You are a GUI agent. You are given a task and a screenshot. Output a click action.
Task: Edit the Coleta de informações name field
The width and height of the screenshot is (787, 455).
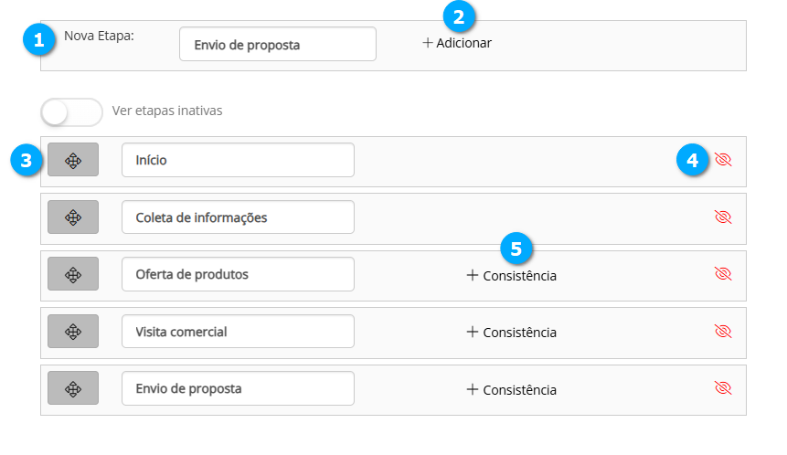(238, 217)
